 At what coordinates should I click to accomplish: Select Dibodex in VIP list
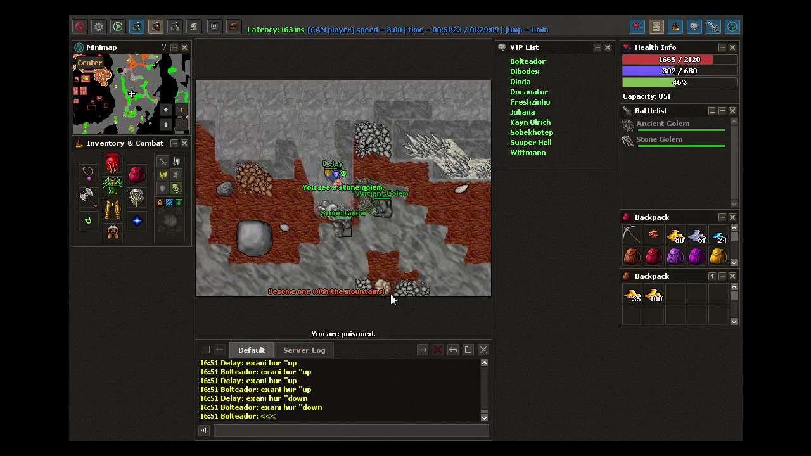[x=525, y=72]
